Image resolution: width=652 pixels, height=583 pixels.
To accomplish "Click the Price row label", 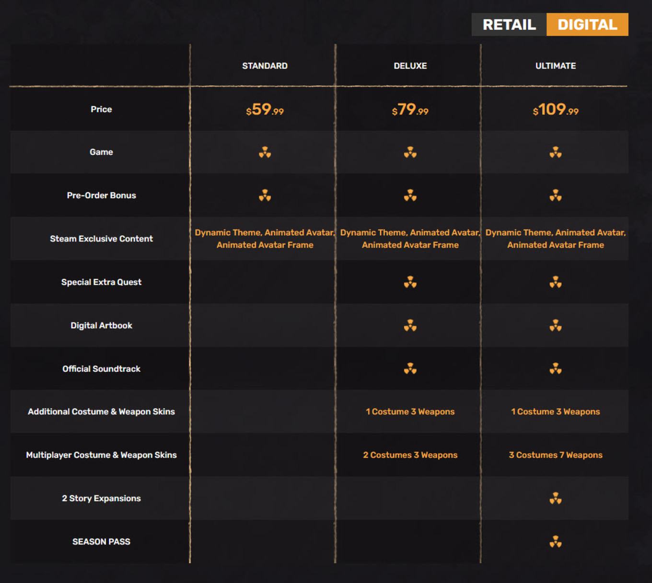I will coord(101,109).
